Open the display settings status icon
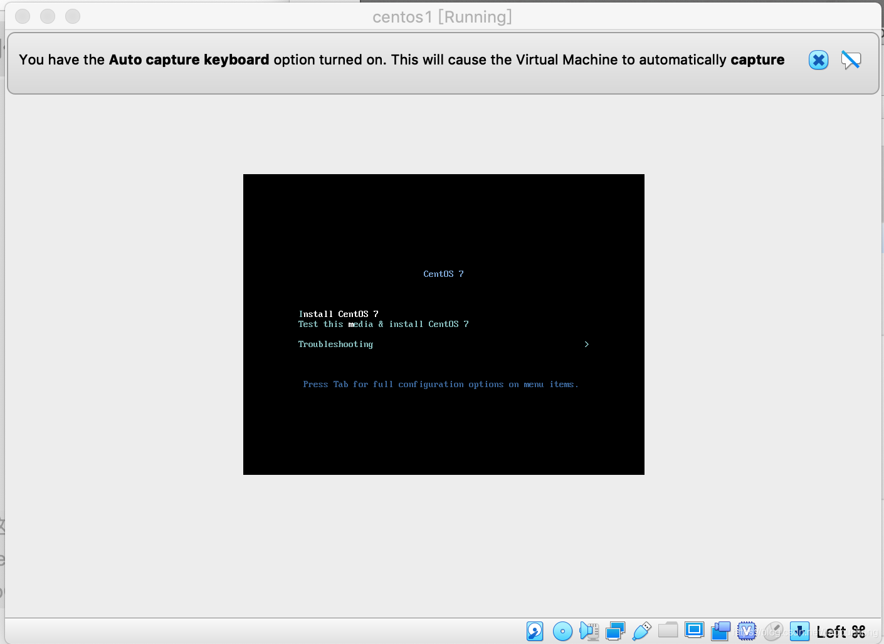 click(x=694, y=630)
